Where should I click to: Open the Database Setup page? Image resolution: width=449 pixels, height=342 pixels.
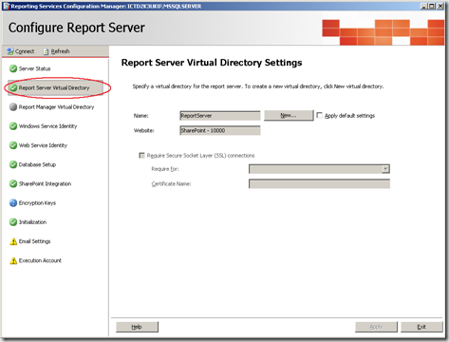click(37, 164)
